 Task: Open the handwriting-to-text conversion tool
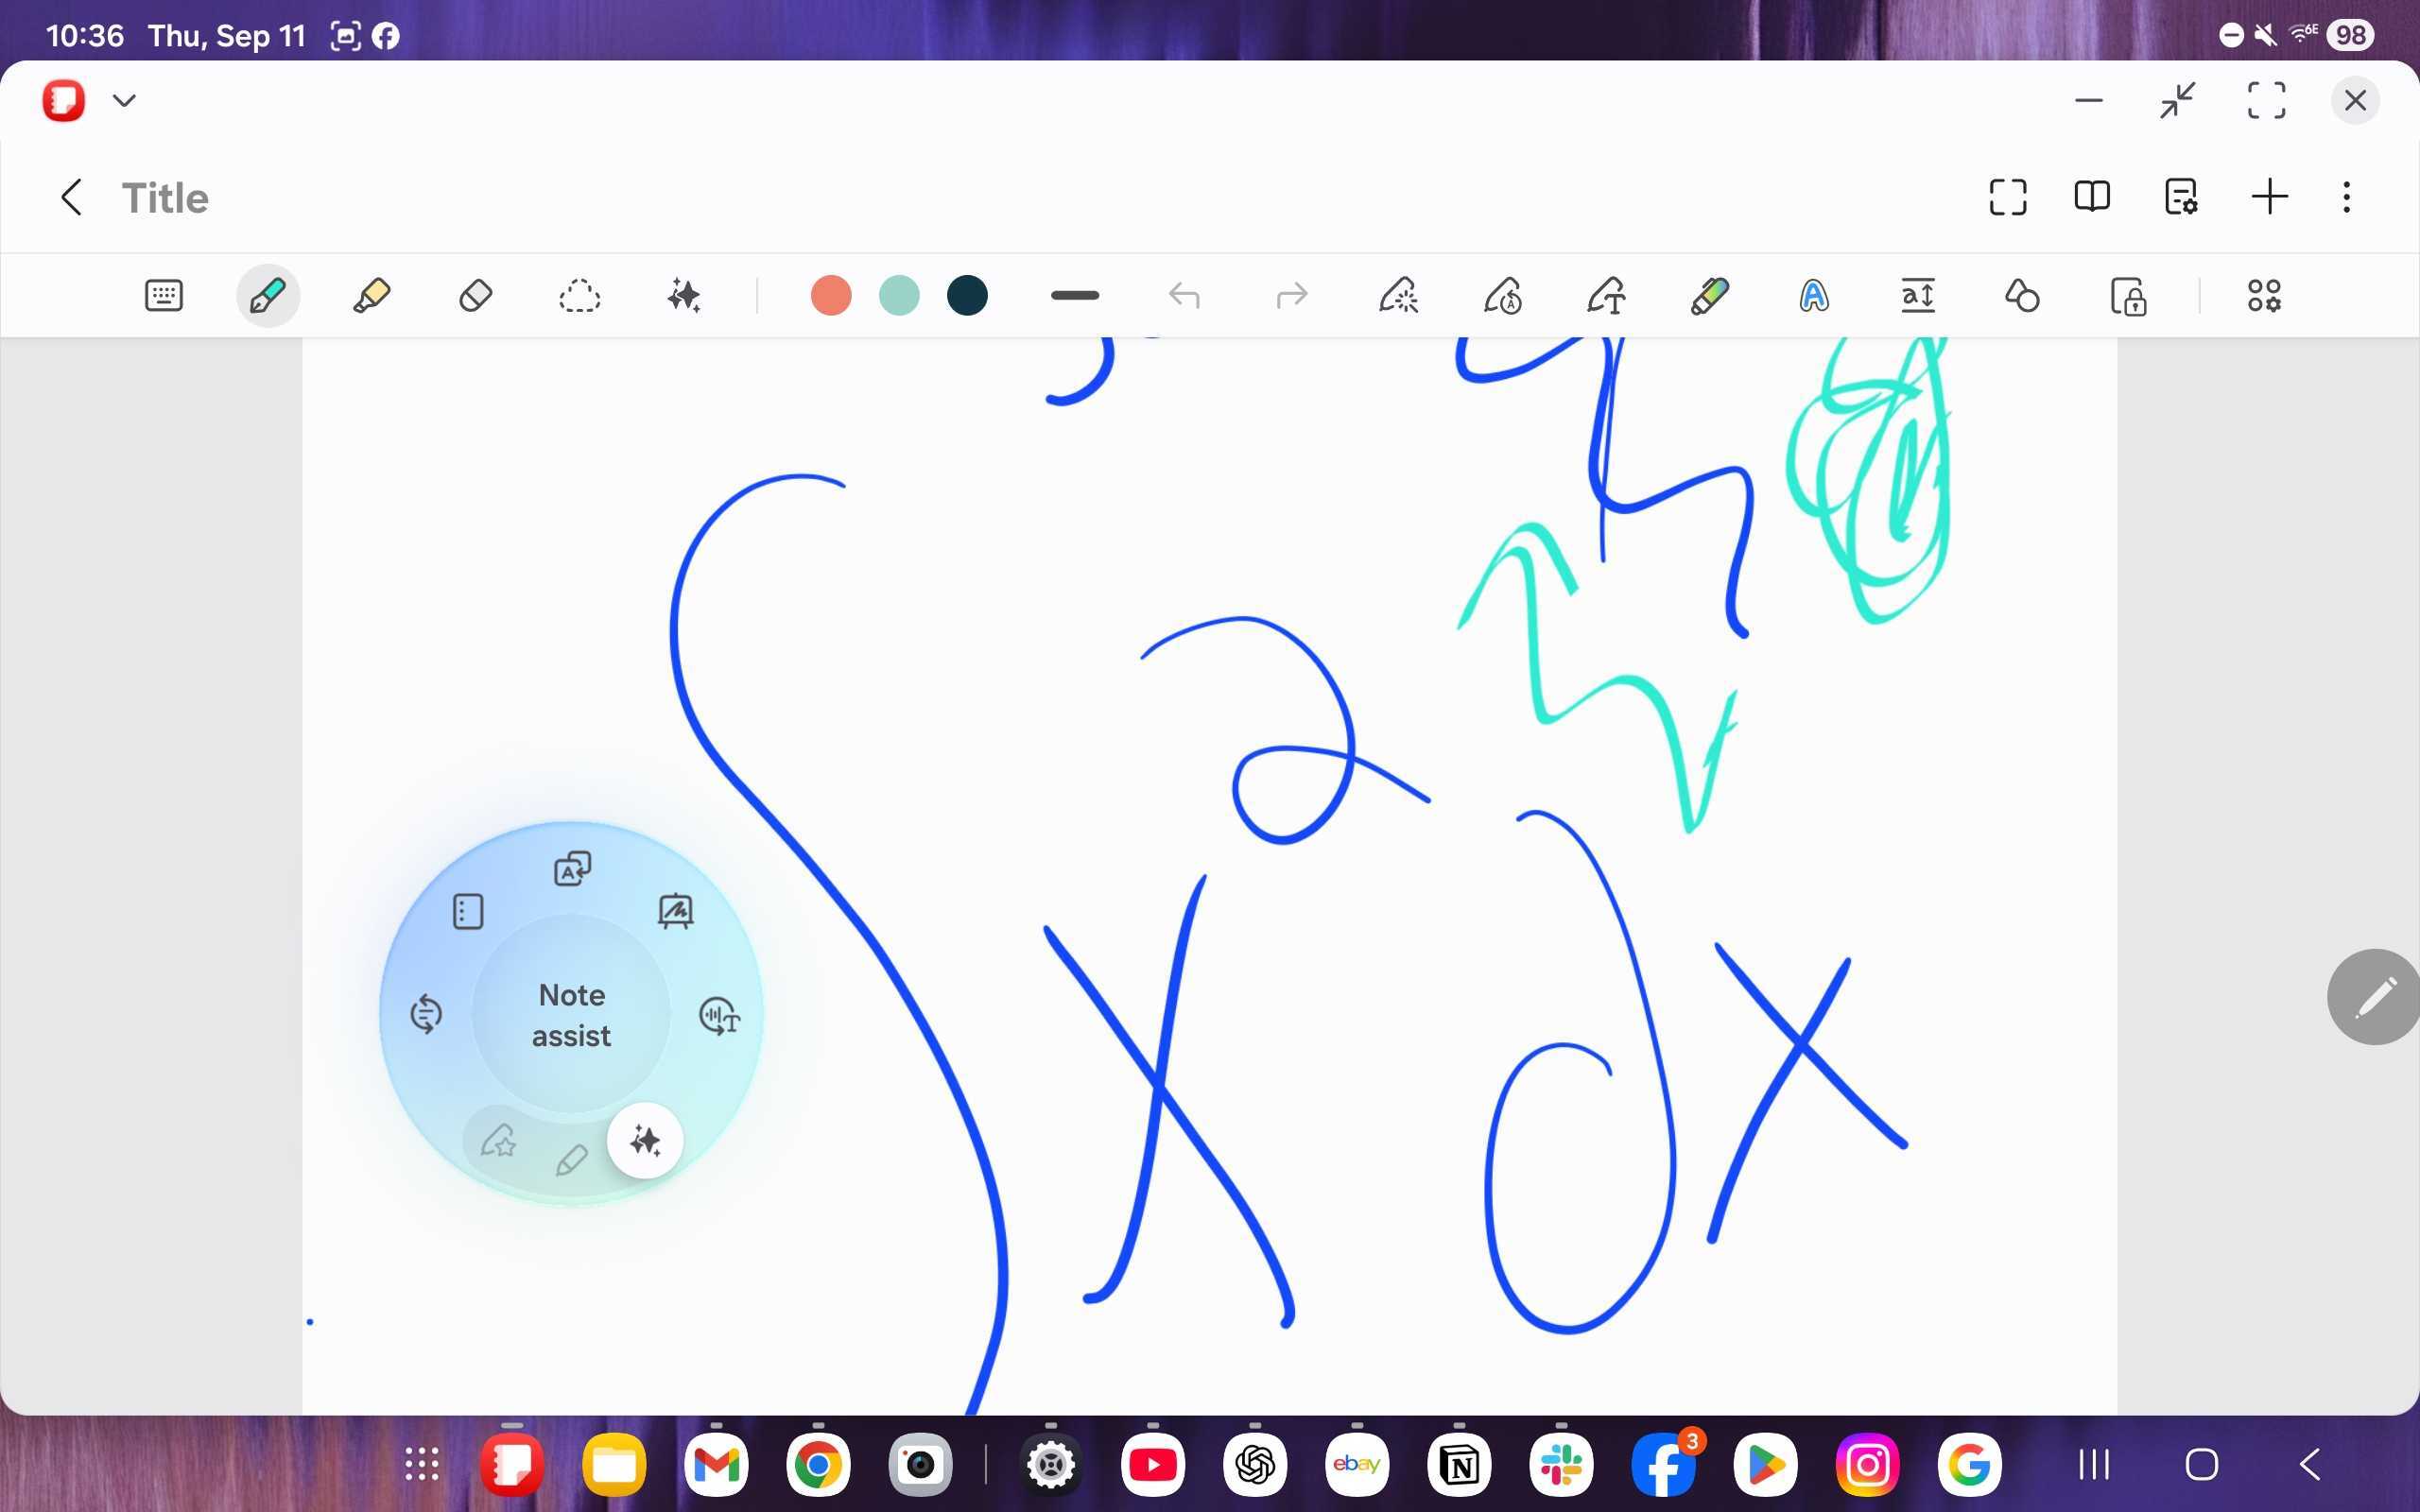click(x=1606, y=296)
